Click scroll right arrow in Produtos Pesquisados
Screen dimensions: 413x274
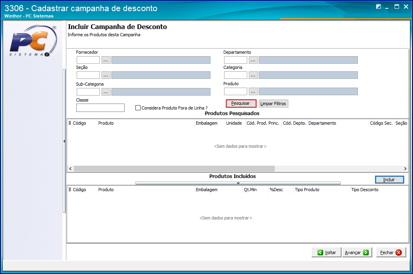coord(405,168)
